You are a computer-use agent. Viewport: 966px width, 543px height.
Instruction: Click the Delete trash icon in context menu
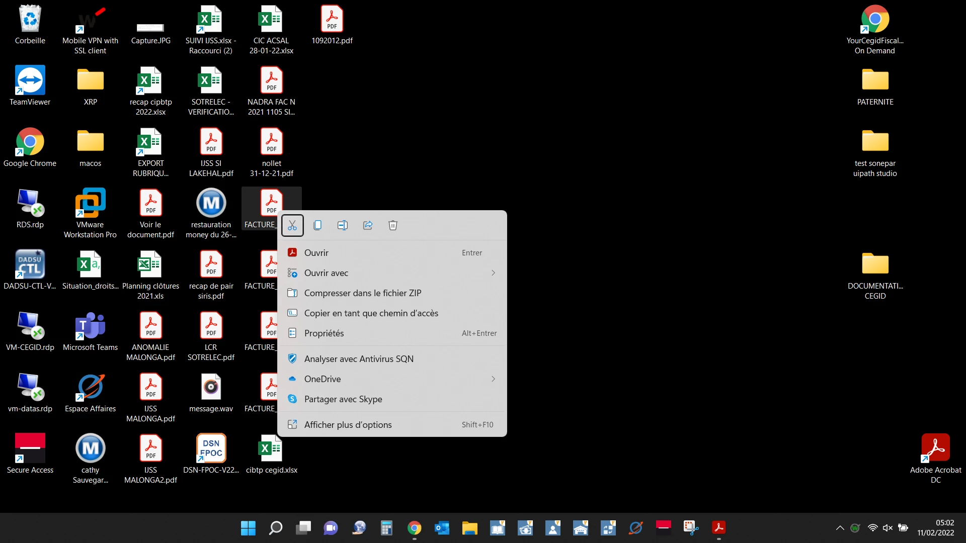(393, 225)
